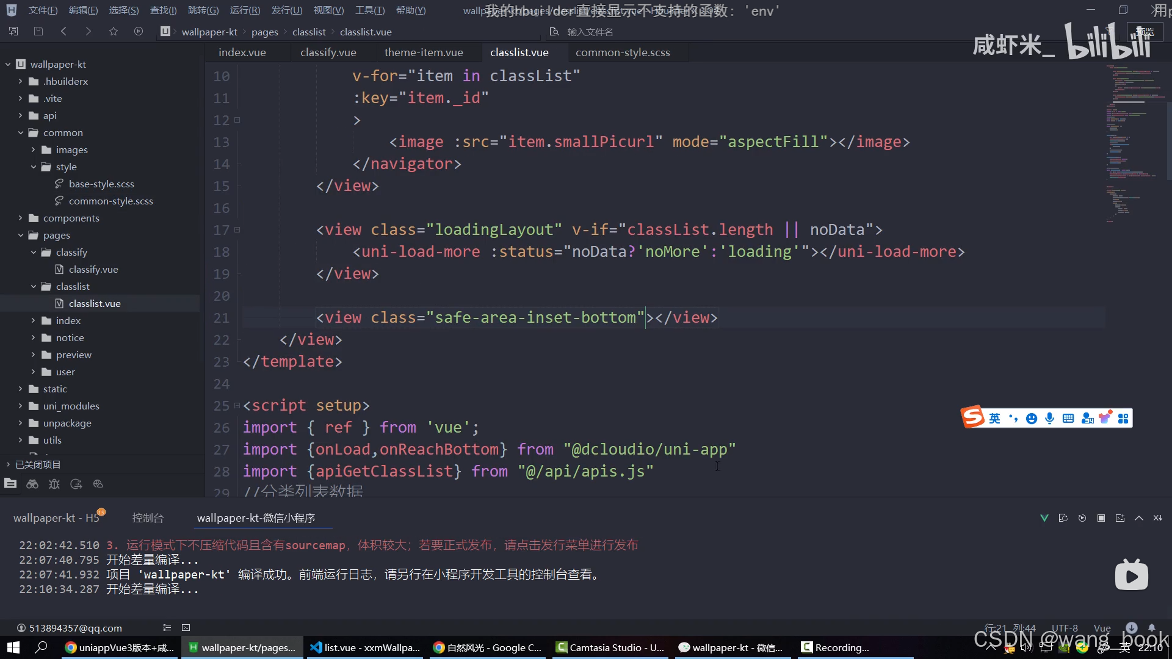Switch to common-style.scss tab
The width and height of the screenshot is (1172, 659).
click(622, 52)
